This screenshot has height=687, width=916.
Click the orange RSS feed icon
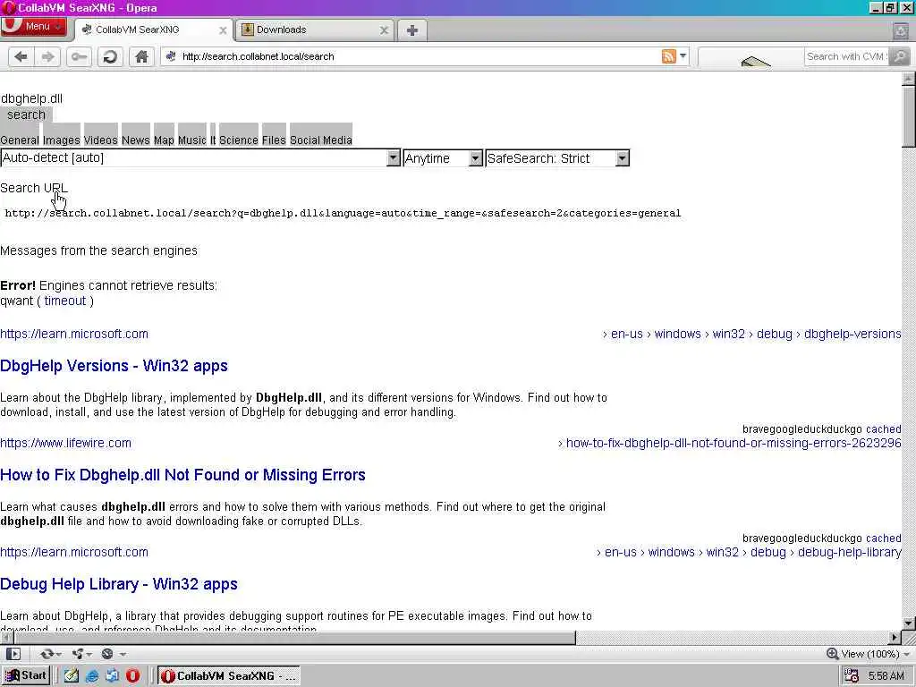click(669, 56)
